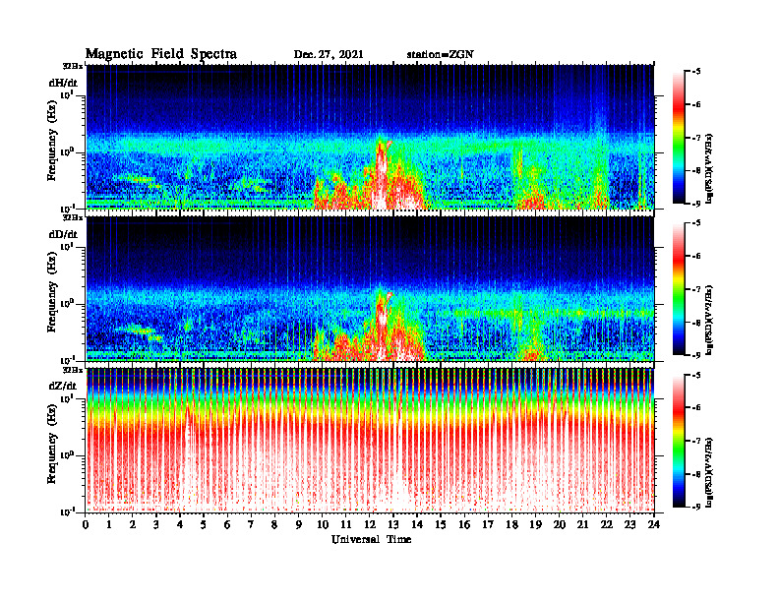Image resolution: width=779 pixels, height=602 pixels.
Task: Click the "station=ZGN" label
Action: point(441,55)
